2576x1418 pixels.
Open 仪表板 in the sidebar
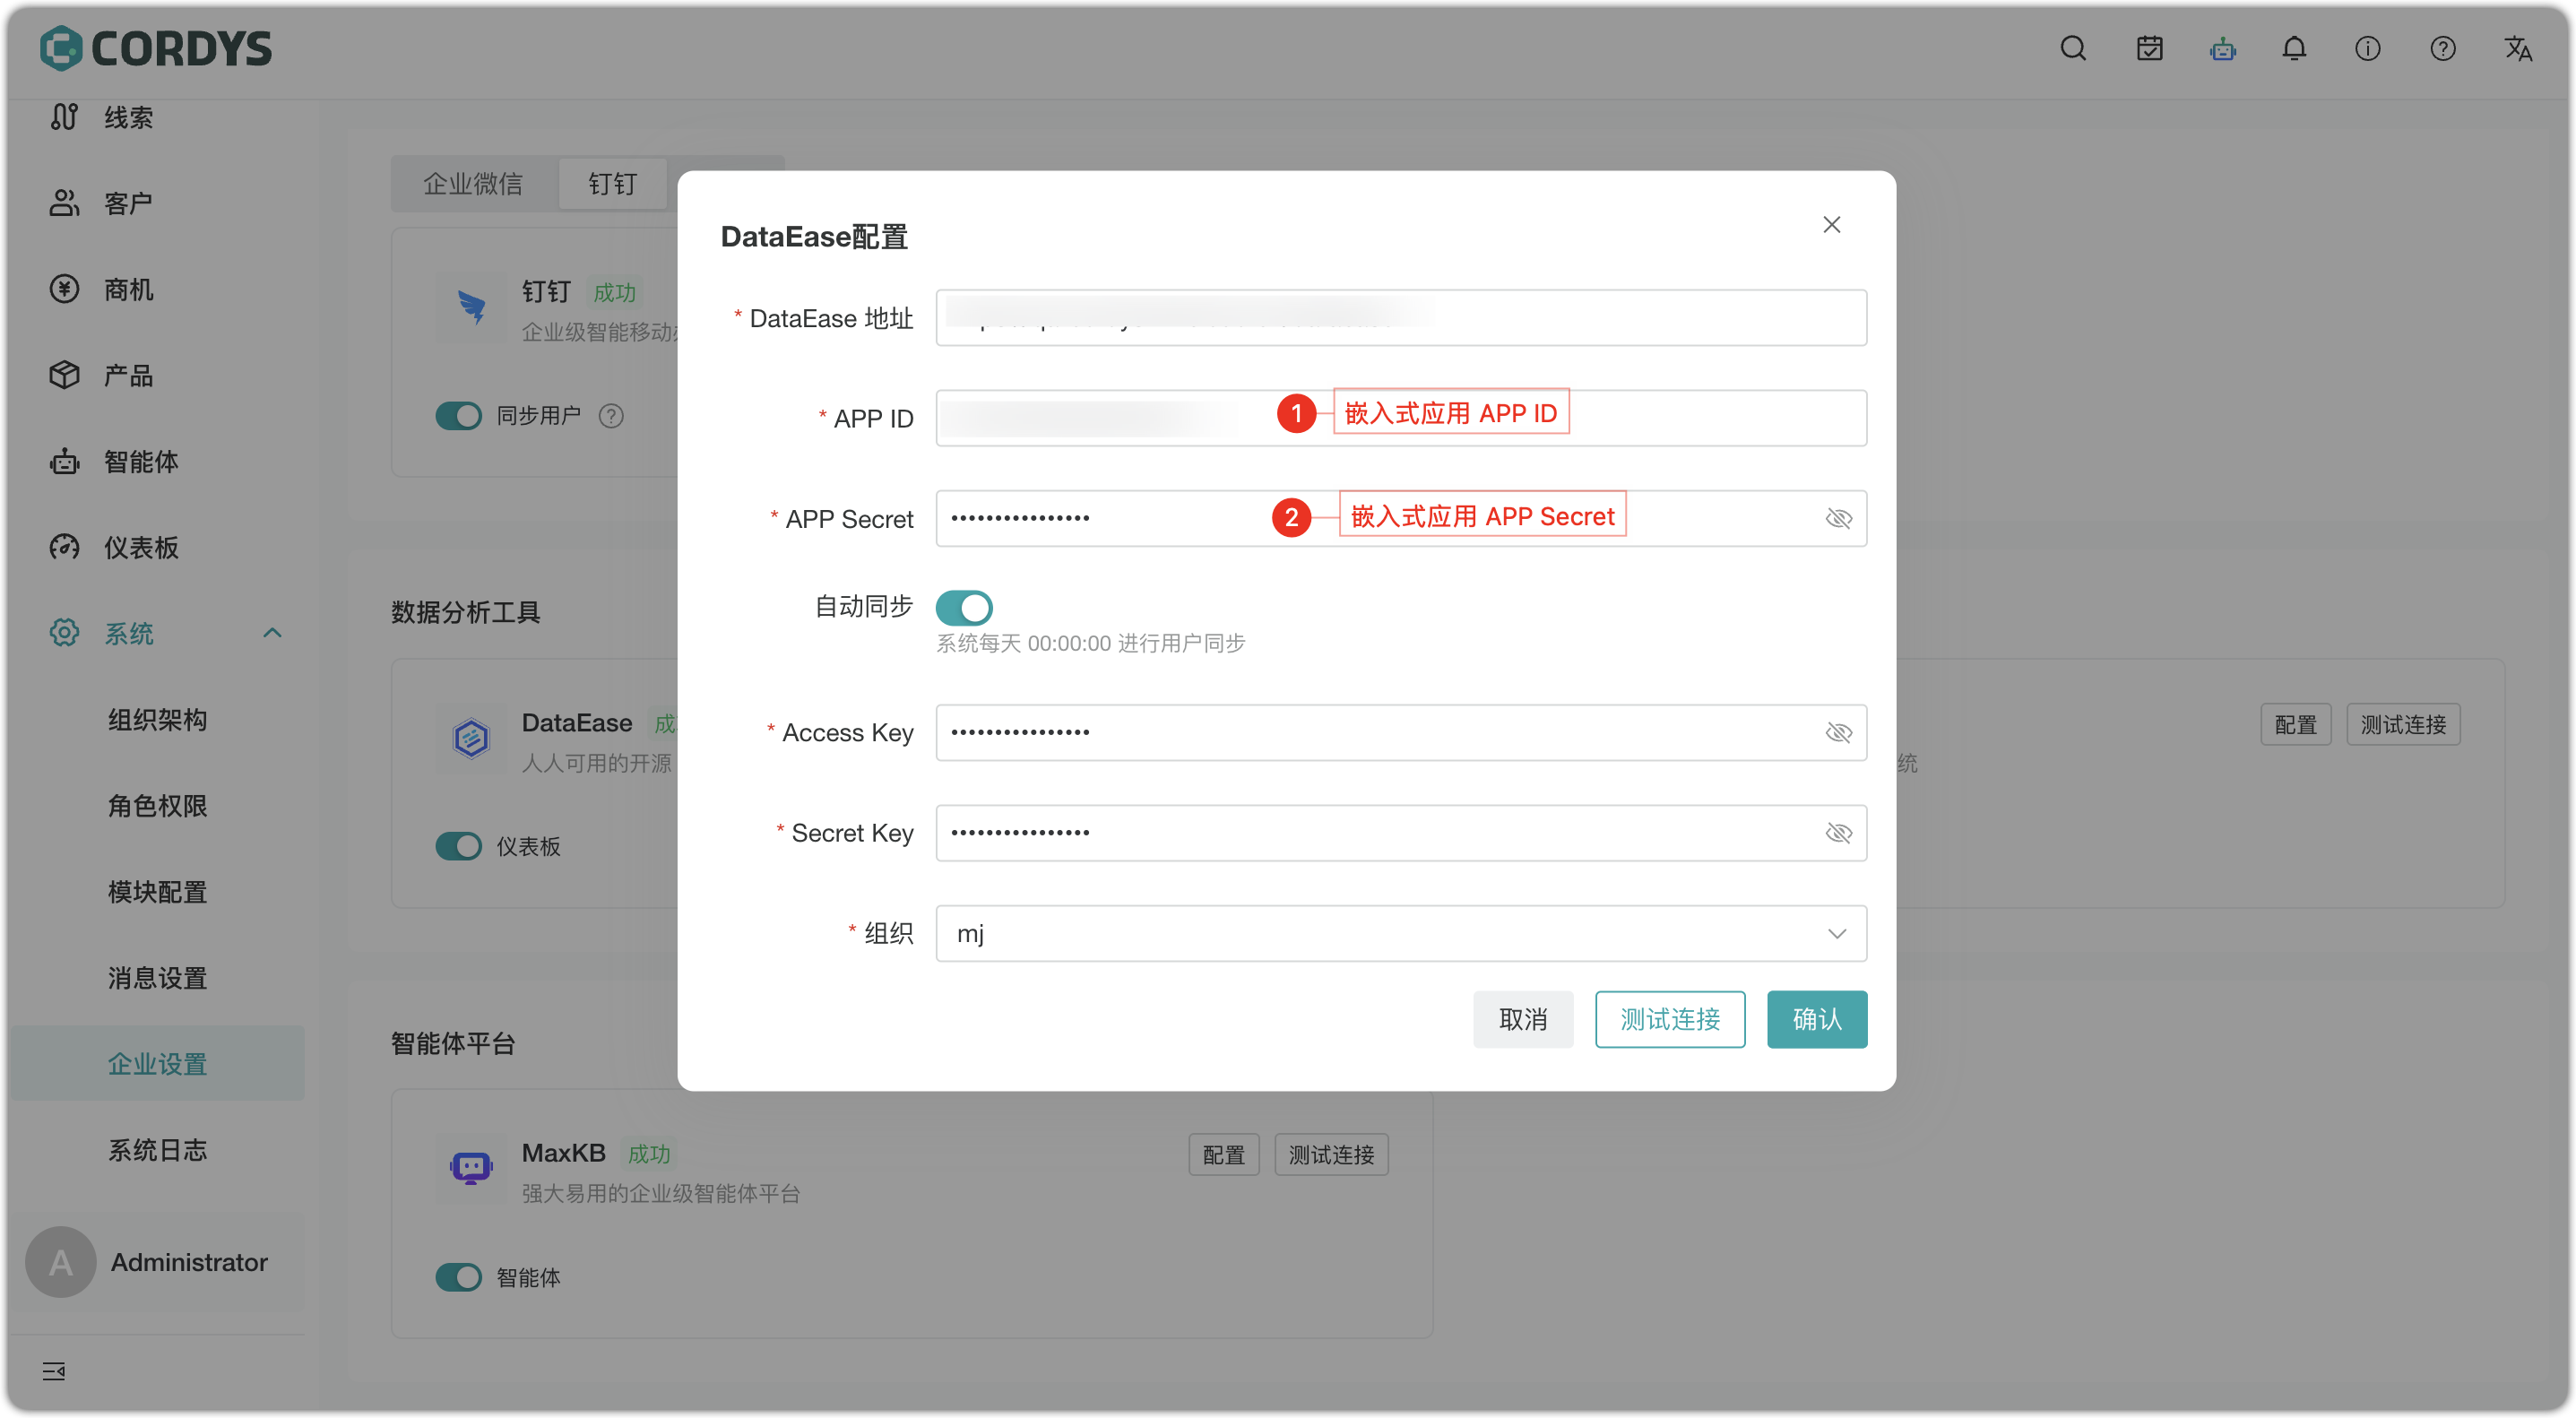point(141,548)
